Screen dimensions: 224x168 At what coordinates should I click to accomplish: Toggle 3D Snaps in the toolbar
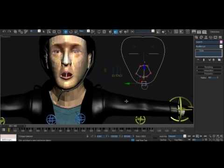click(110, 32)
